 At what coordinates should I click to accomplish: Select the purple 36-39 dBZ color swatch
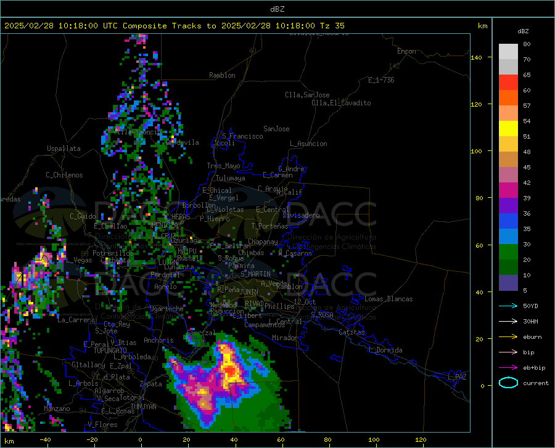pyautogui.click(x=508, y=206)
